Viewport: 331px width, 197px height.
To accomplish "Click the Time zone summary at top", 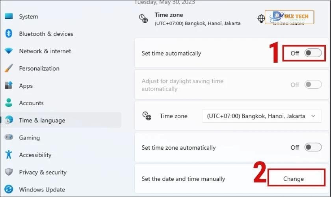I will point(197,19).
